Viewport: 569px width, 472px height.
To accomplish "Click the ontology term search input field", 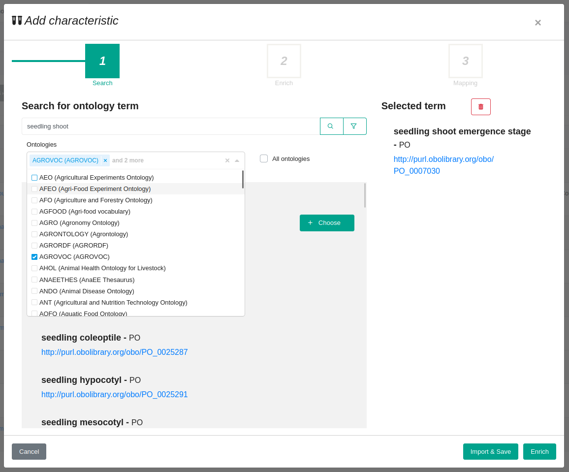I will [171, 126].
